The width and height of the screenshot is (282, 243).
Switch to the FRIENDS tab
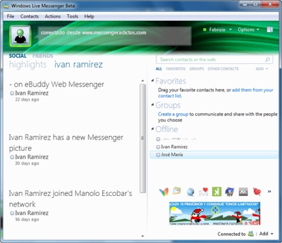43,56
